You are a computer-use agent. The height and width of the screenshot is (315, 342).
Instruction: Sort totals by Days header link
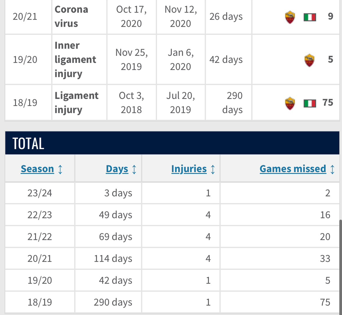[x=117, y=169]
